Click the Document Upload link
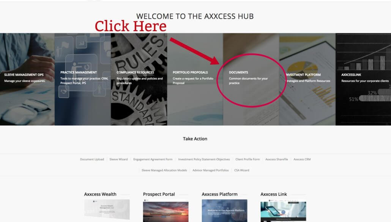This screenshot has width=391, height=222. (x=92, y=159)
